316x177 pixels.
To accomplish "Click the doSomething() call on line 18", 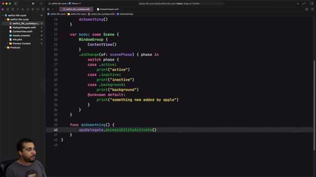I will pos(93,20).
